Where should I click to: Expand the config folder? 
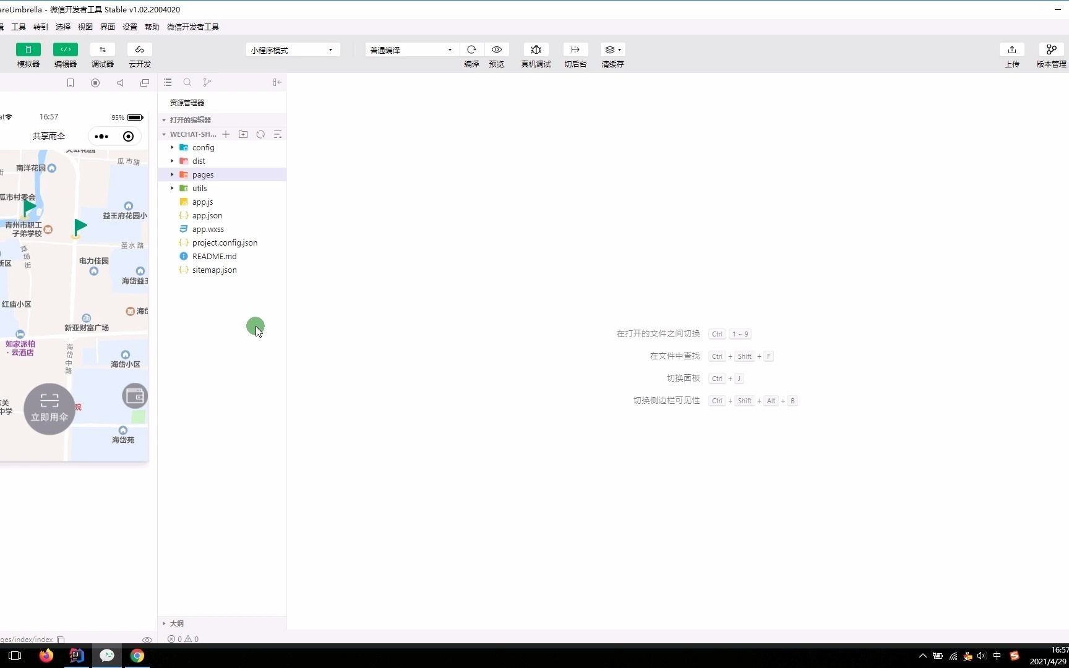(222, 148)
